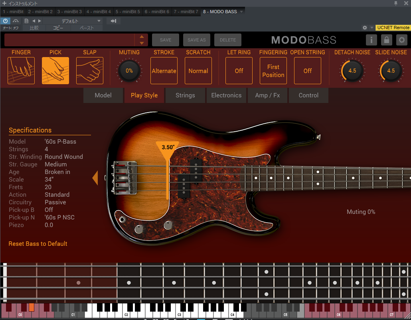Click the '60s P-Bass model value
This screenshot has height=320, width=411.
[x=61, y=142]
